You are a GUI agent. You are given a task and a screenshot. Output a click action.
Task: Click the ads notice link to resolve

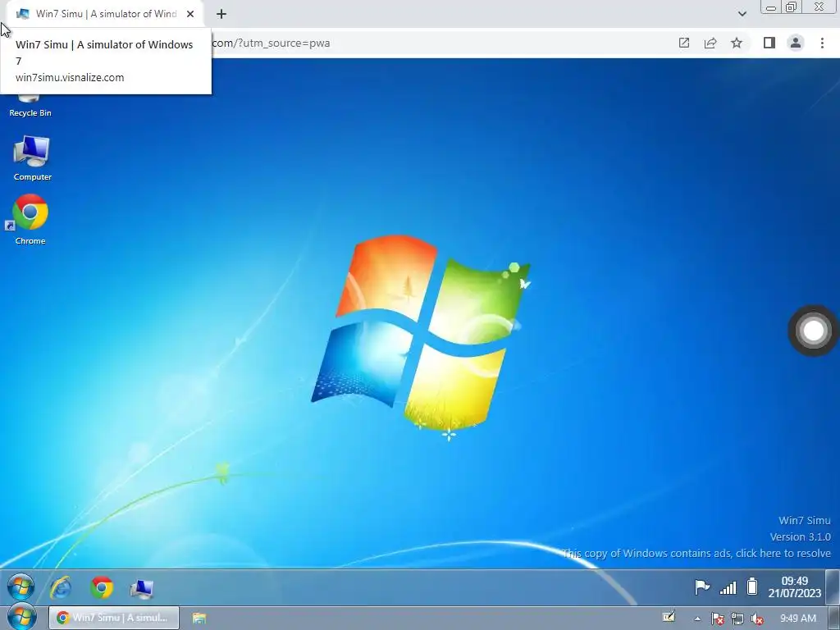(x=696, y=554)
